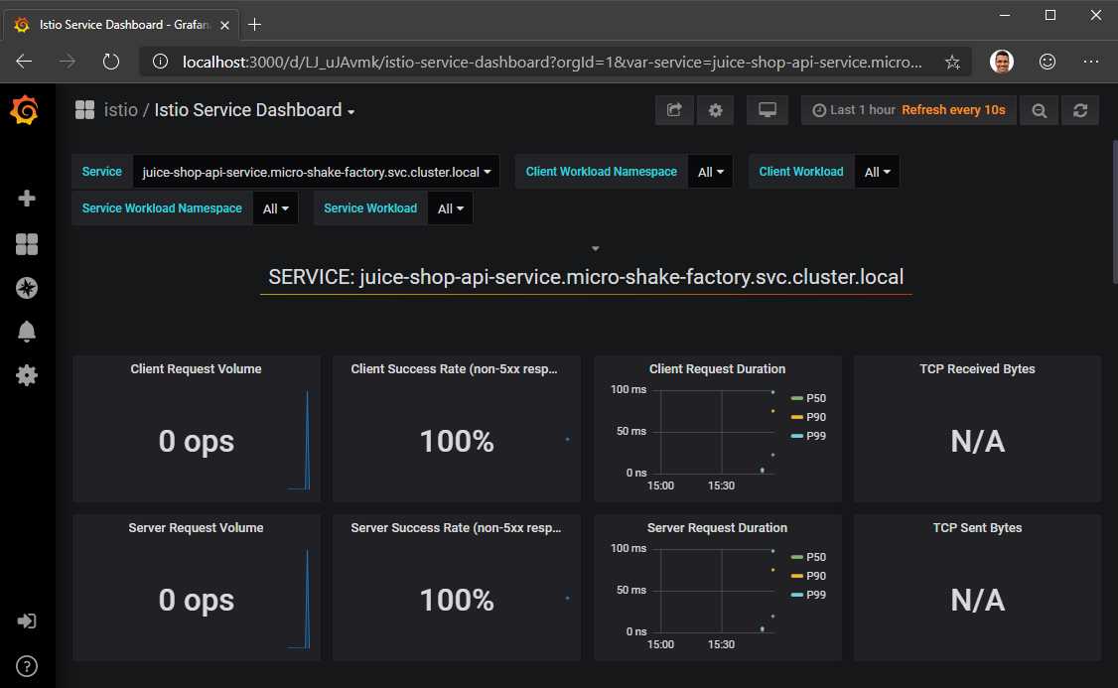Click the Create plus icon in sidebar
This screenshot has height=688, width=1118.
26,198
